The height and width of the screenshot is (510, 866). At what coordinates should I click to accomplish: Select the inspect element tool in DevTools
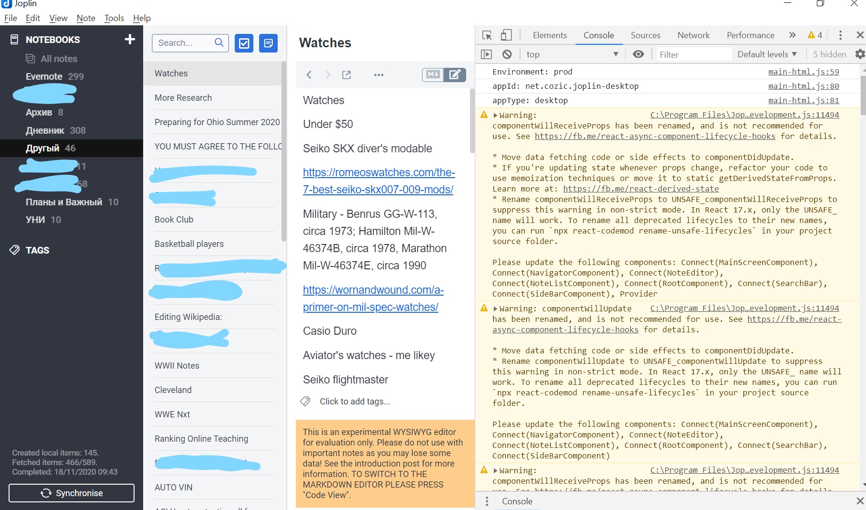tap(487, 35)
